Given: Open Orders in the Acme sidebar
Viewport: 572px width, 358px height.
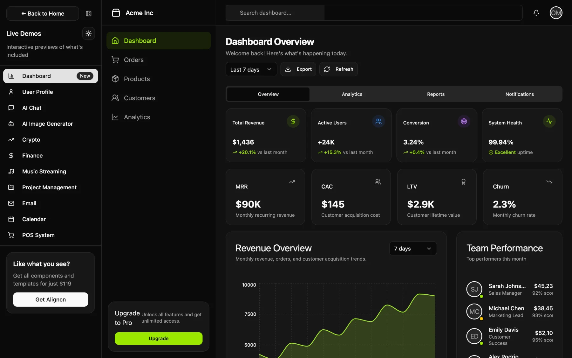Looking at the screenshot, I should pyautogui.click(x=159, y=60).
